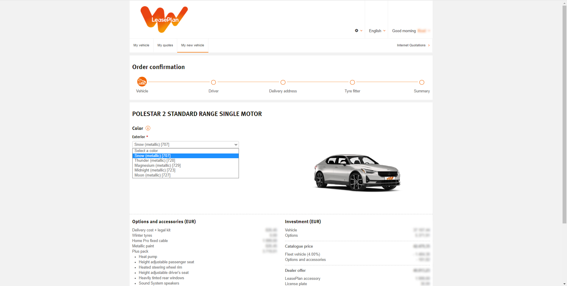
Task: Choose Thunder (metallic) [728] option
Action: 185,161
